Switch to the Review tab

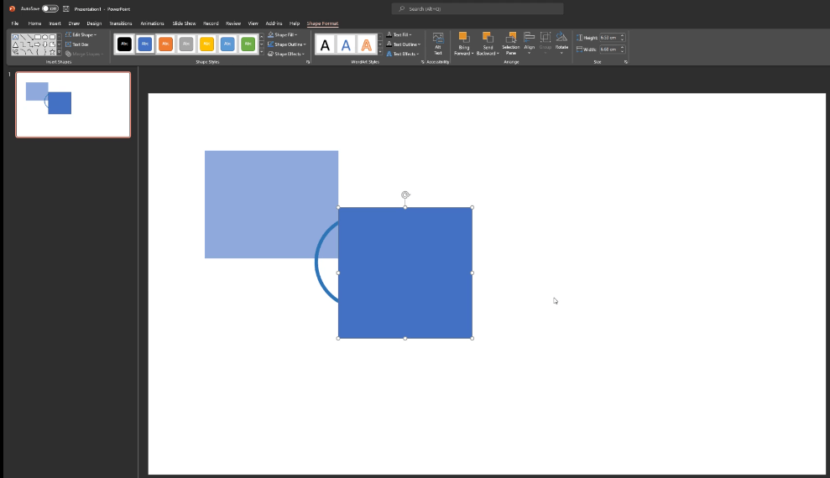tap(233, 23)
